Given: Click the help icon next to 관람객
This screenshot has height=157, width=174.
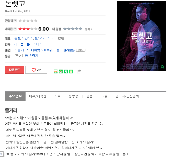Looking at the screenshot, I should (x=15, y=21).
